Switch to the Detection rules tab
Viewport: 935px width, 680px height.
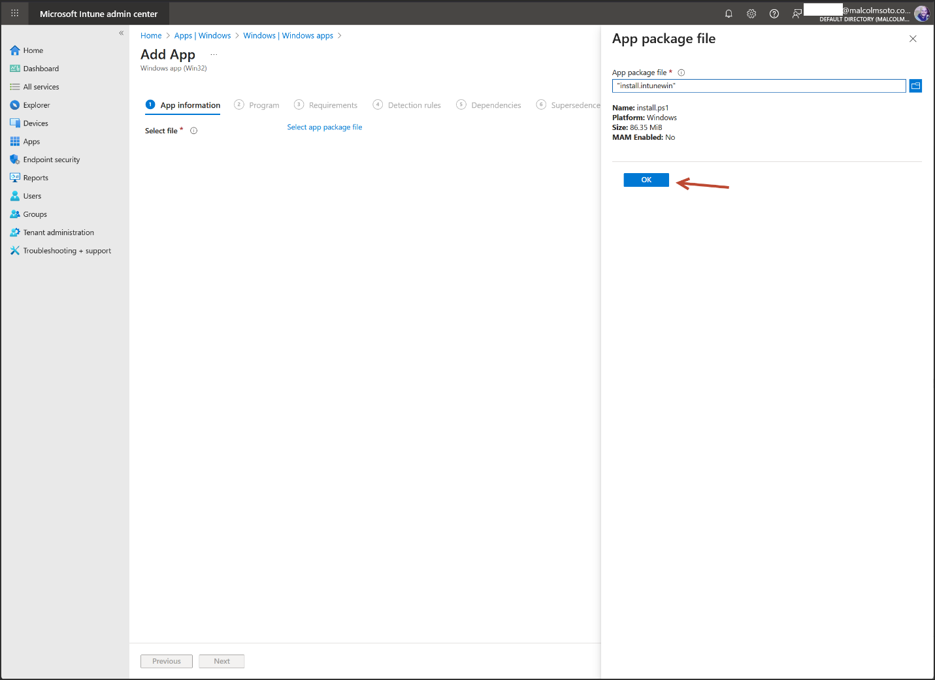pos(414,105)
